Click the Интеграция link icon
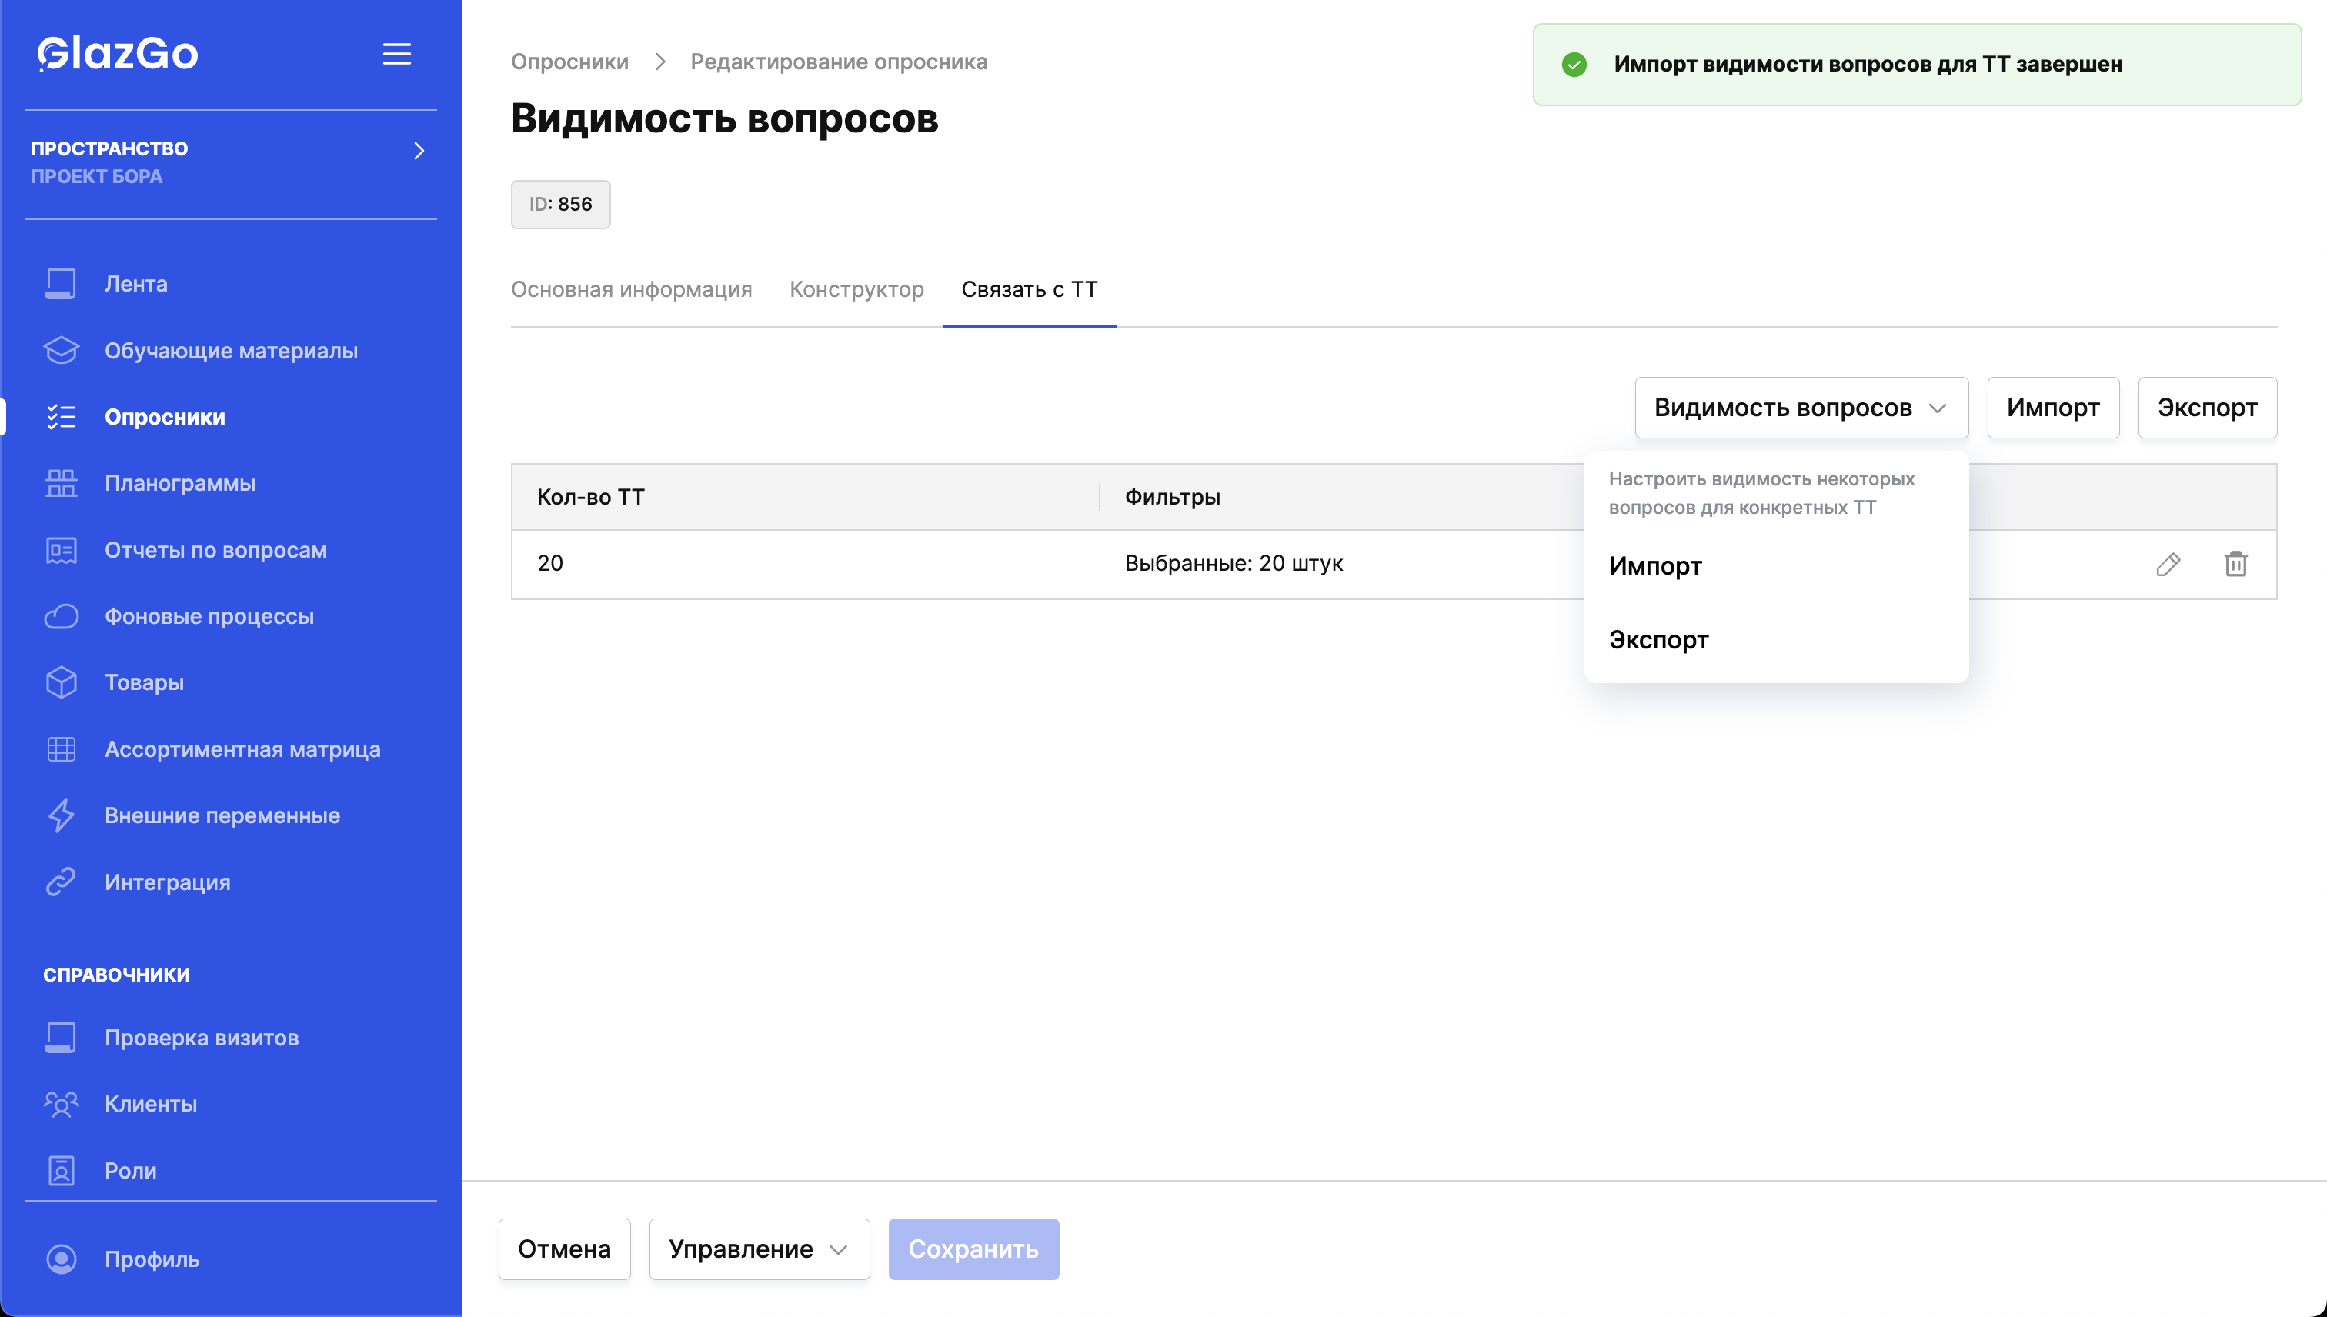The width and height of the screenshot is (2327, 1317). pos(61,882)
